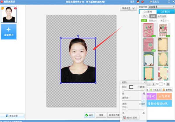Open the 杂志背景 category combo box
This screenshot has height=122, width=175.
tap(161, 7)
